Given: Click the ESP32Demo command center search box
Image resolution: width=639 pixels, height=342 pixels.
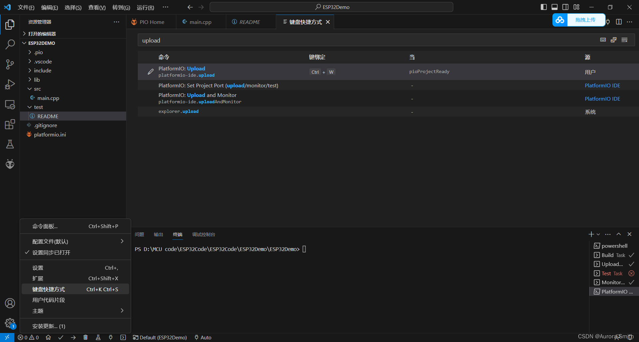Looking at the screenshot, I should [331, 7].
